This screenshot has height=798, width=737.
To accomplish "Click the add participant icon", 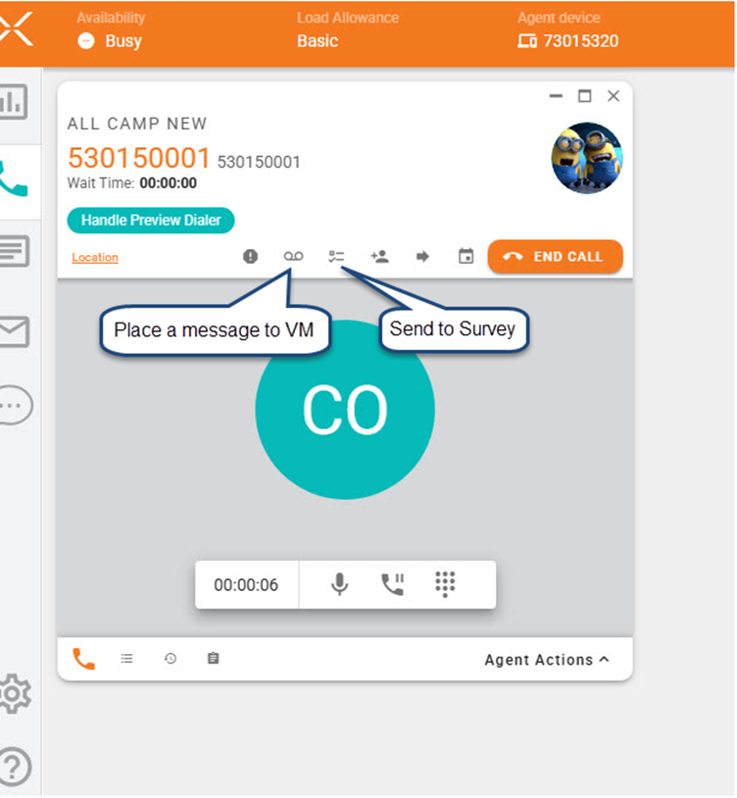I will coord(379,257).
